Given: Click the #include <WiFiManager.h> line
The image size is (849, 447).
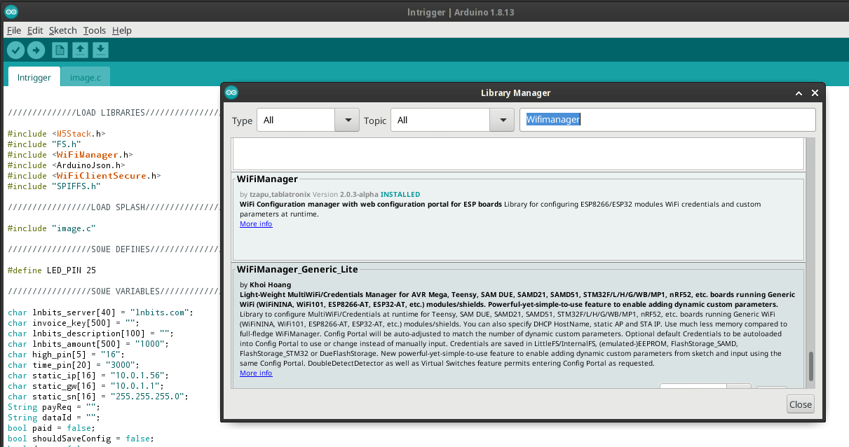Looking at the screenshot, I should click(x=70, y=154).
